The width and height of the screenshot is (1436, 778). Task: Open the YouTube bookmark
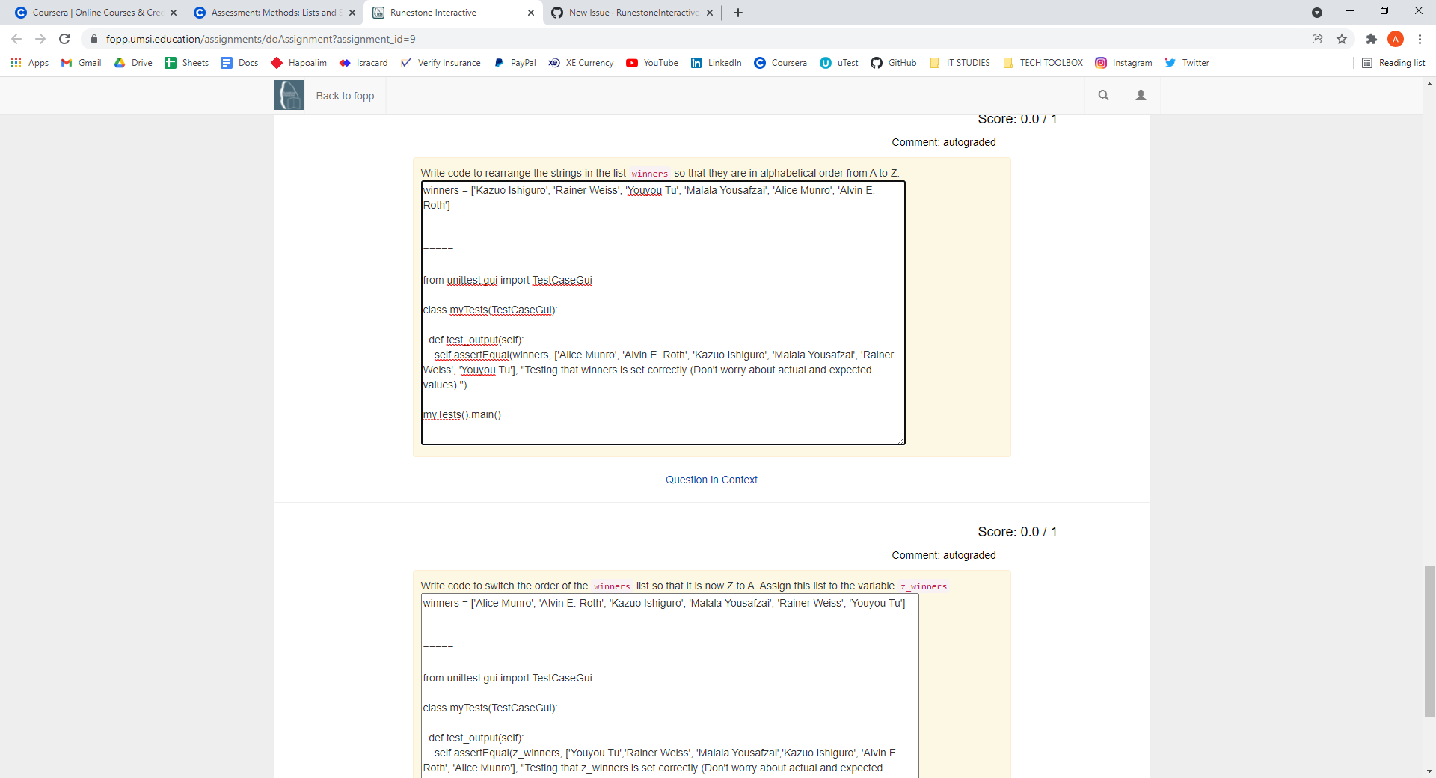pos(651,63)
